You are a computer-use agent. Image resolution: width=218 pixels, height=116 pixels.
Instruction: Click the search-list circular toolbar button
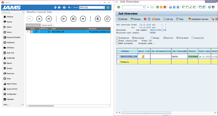[98, 19]
